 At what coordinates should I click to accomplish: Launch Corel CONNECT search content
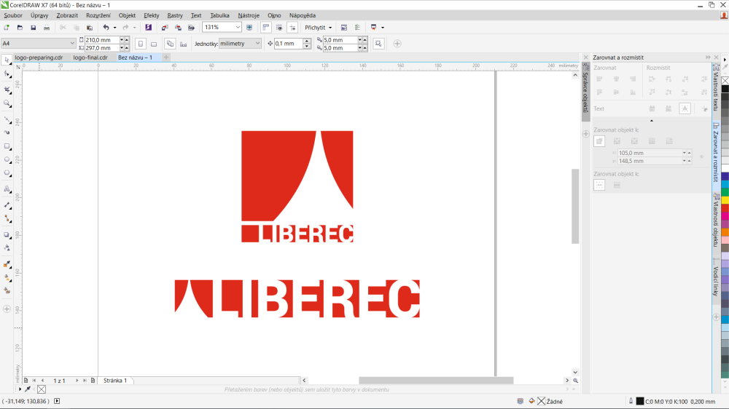click(148, 28)
